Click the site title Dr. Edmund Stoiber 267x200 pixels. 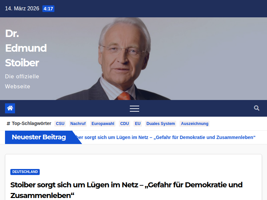pos(26,48)
